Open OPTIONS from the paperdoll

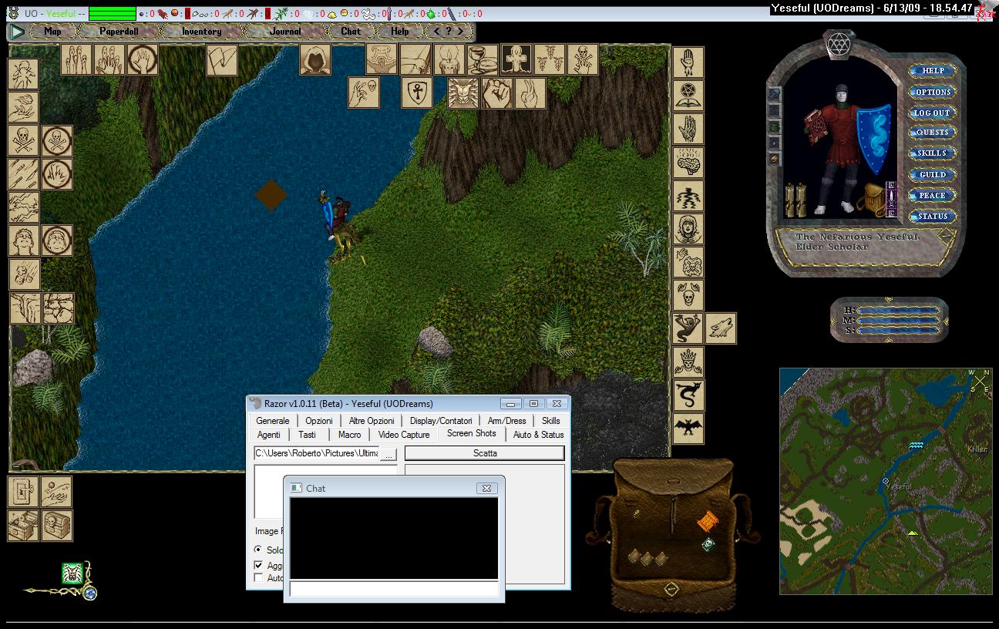pos(932,92)
